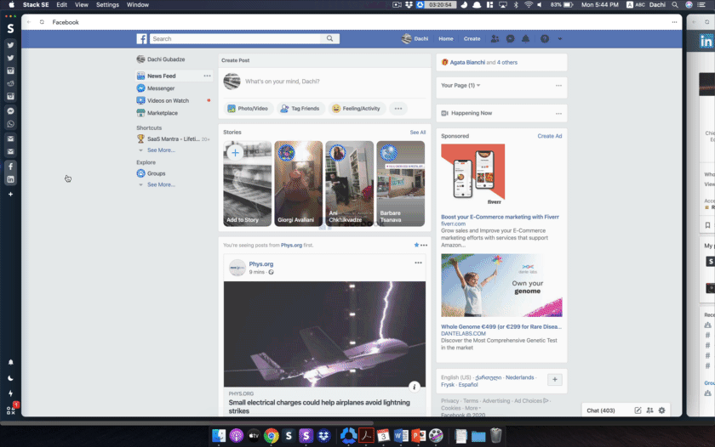Toggle dark mode moon icon
The width and height of the screenshot is (715, 447).
(10, 378)
